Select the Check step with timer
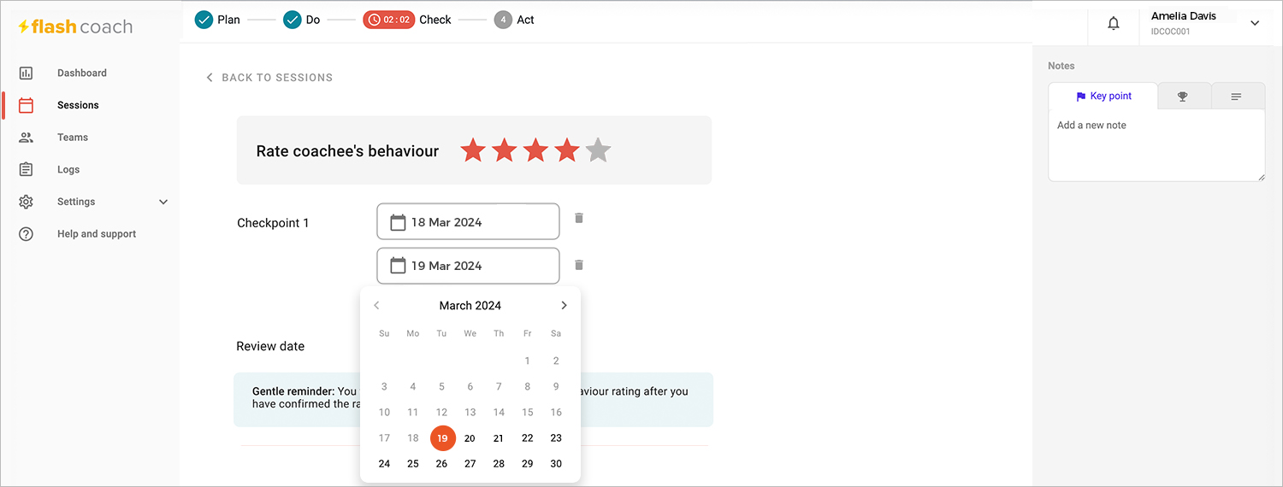Image resolution: width=1283 pixels, height=487 pixels. [407, 20]
